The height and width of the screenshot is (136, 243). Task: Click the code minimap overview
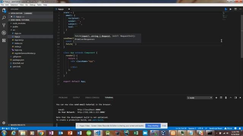(225, 16)
